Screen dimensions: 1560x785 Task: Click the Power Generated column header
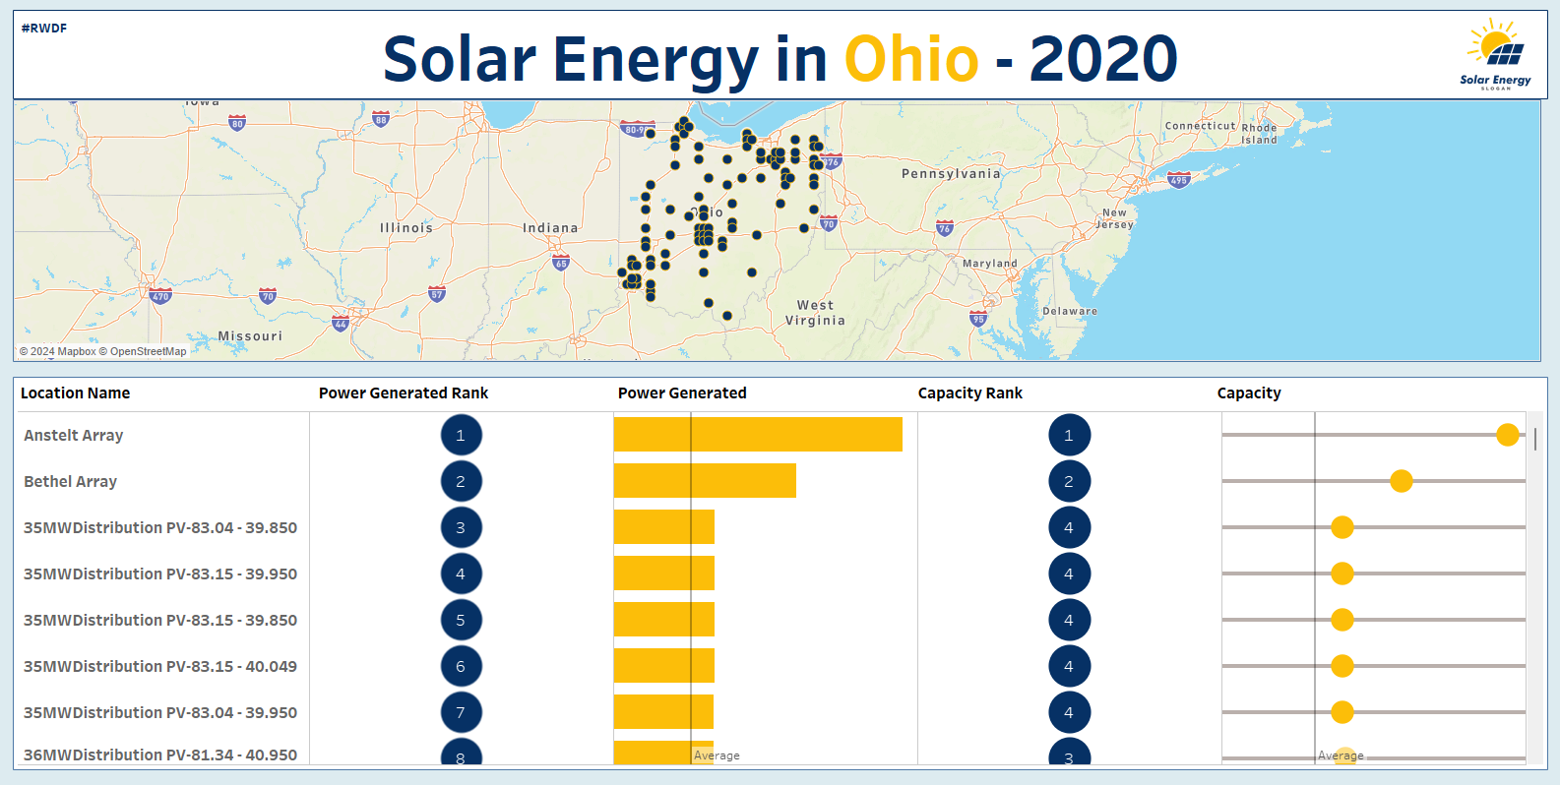click(682, 392)
